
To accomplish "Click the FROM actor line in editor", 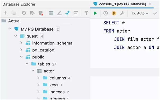I will point(117,31).
